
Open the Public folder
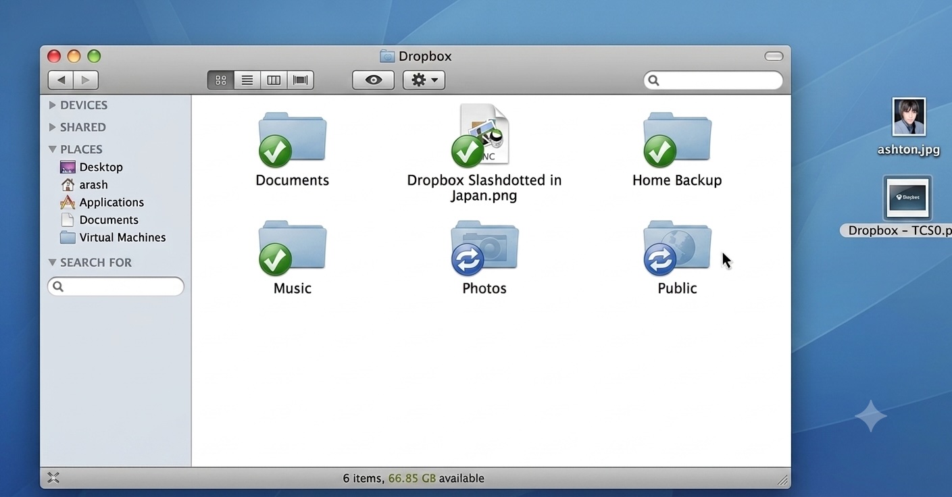coord(677,248)
